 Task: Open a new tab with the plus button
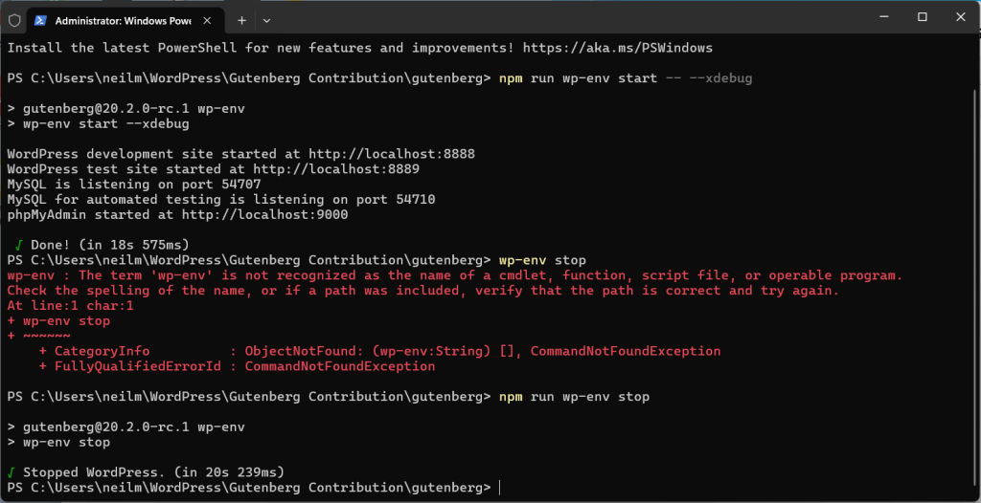pos(241,19)
